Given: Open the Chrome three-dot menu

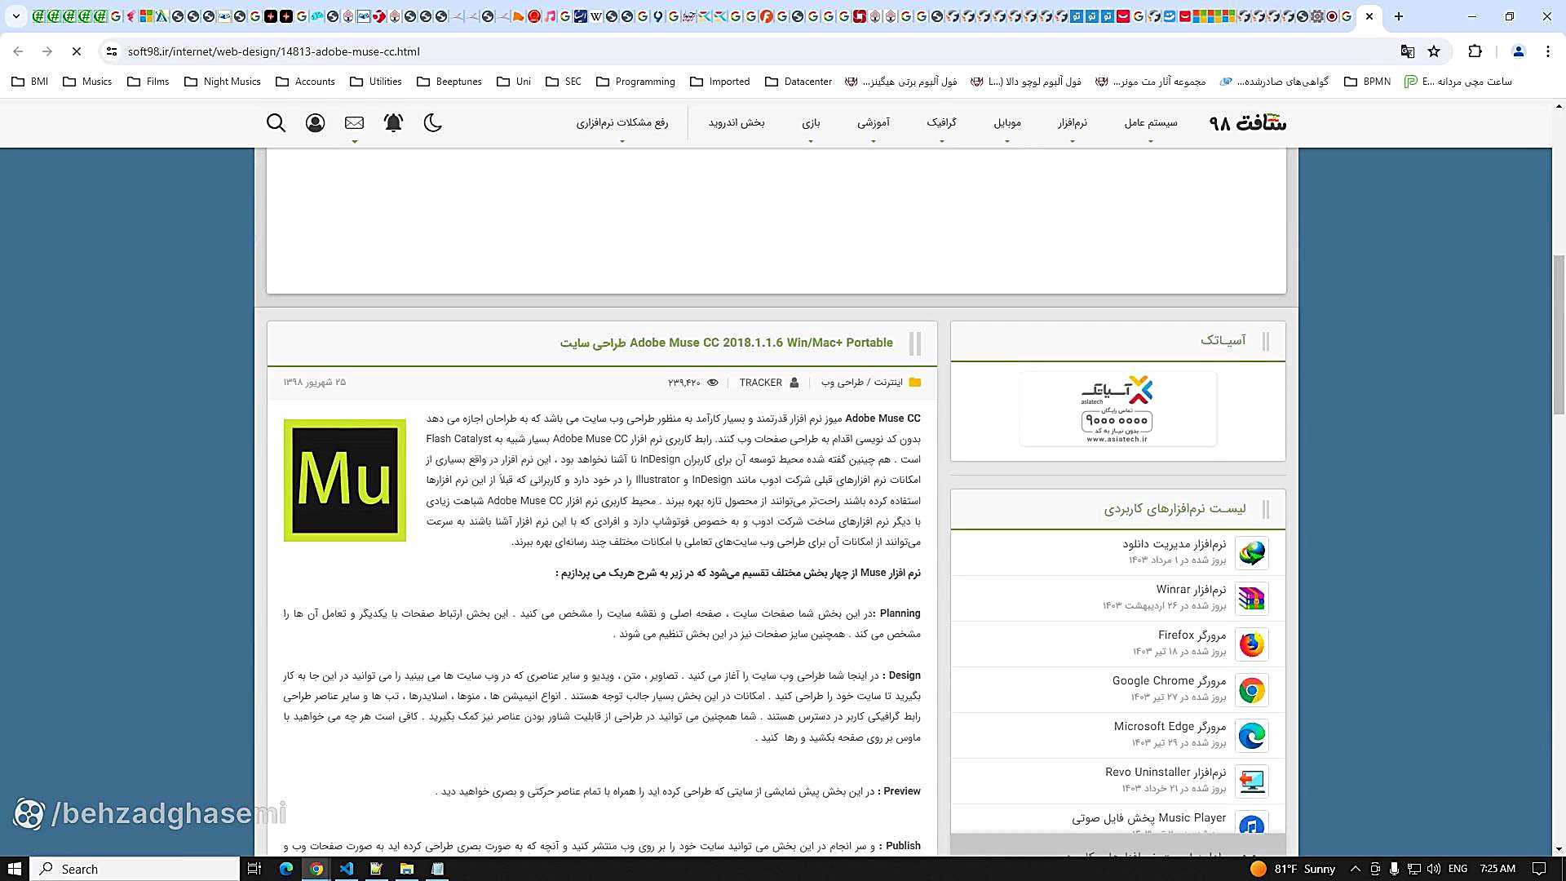Looking at the screenshot, I should click(x=1548, y=51).
